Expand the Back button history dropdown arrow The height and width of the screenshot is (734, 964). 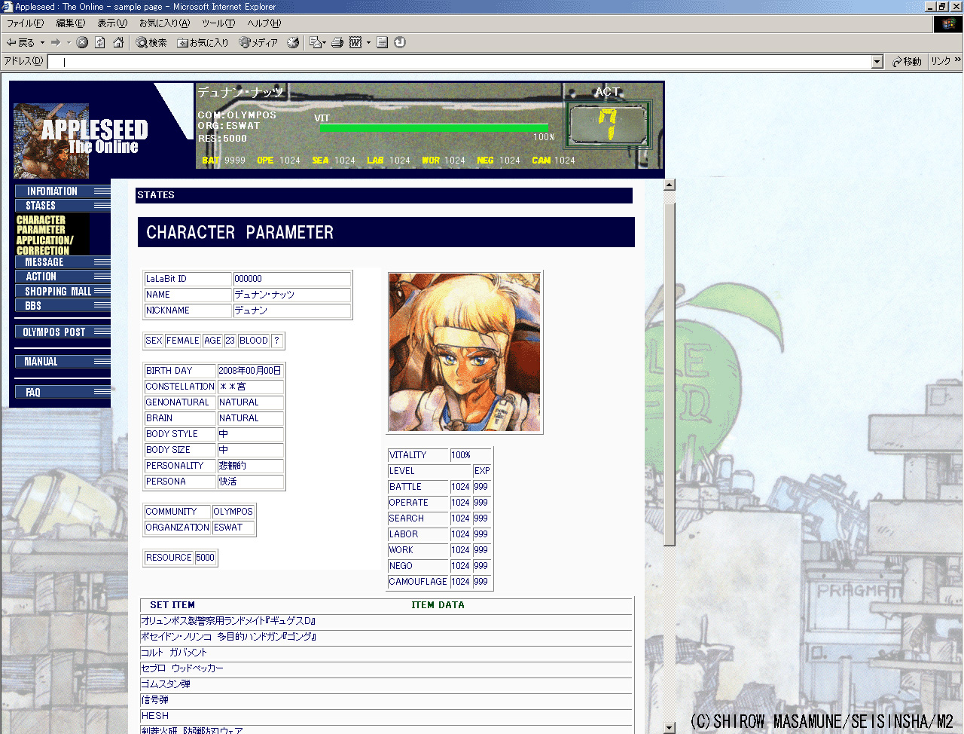pyautogui.click(x=42, y=43)
